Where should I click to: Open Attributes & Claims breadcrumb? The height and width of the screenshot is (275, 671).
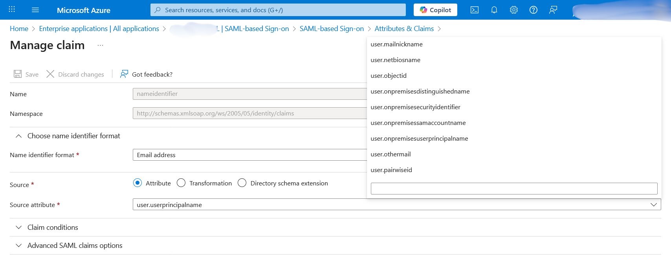click(x=404, y=29)
